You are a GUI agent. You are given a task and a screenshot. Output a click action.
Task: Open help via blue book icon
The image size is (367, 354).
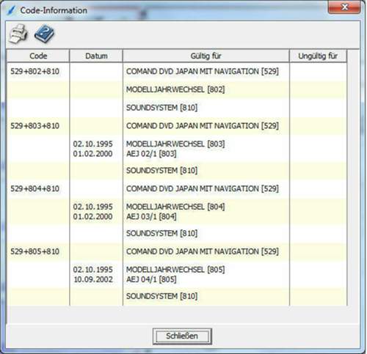pyautogui.click(x=44, y=34)
